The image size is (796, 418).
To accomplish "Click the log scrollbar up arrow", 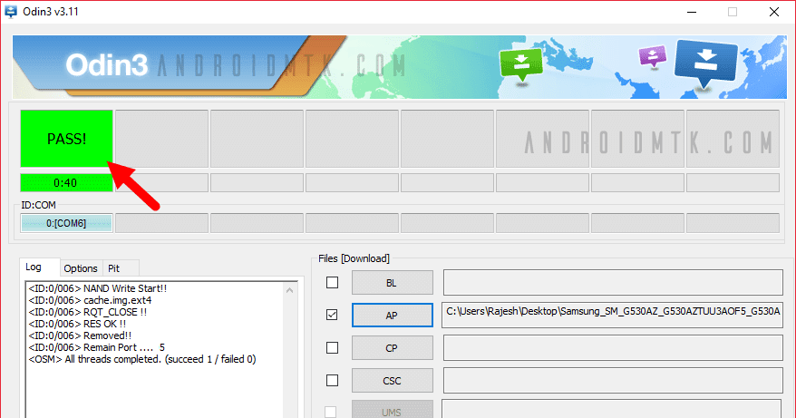I will click(289, 290).
